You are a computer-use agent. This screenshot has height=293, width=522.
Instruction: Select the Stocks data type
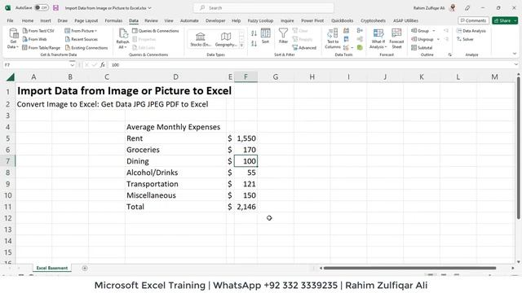tap(201, 40)
